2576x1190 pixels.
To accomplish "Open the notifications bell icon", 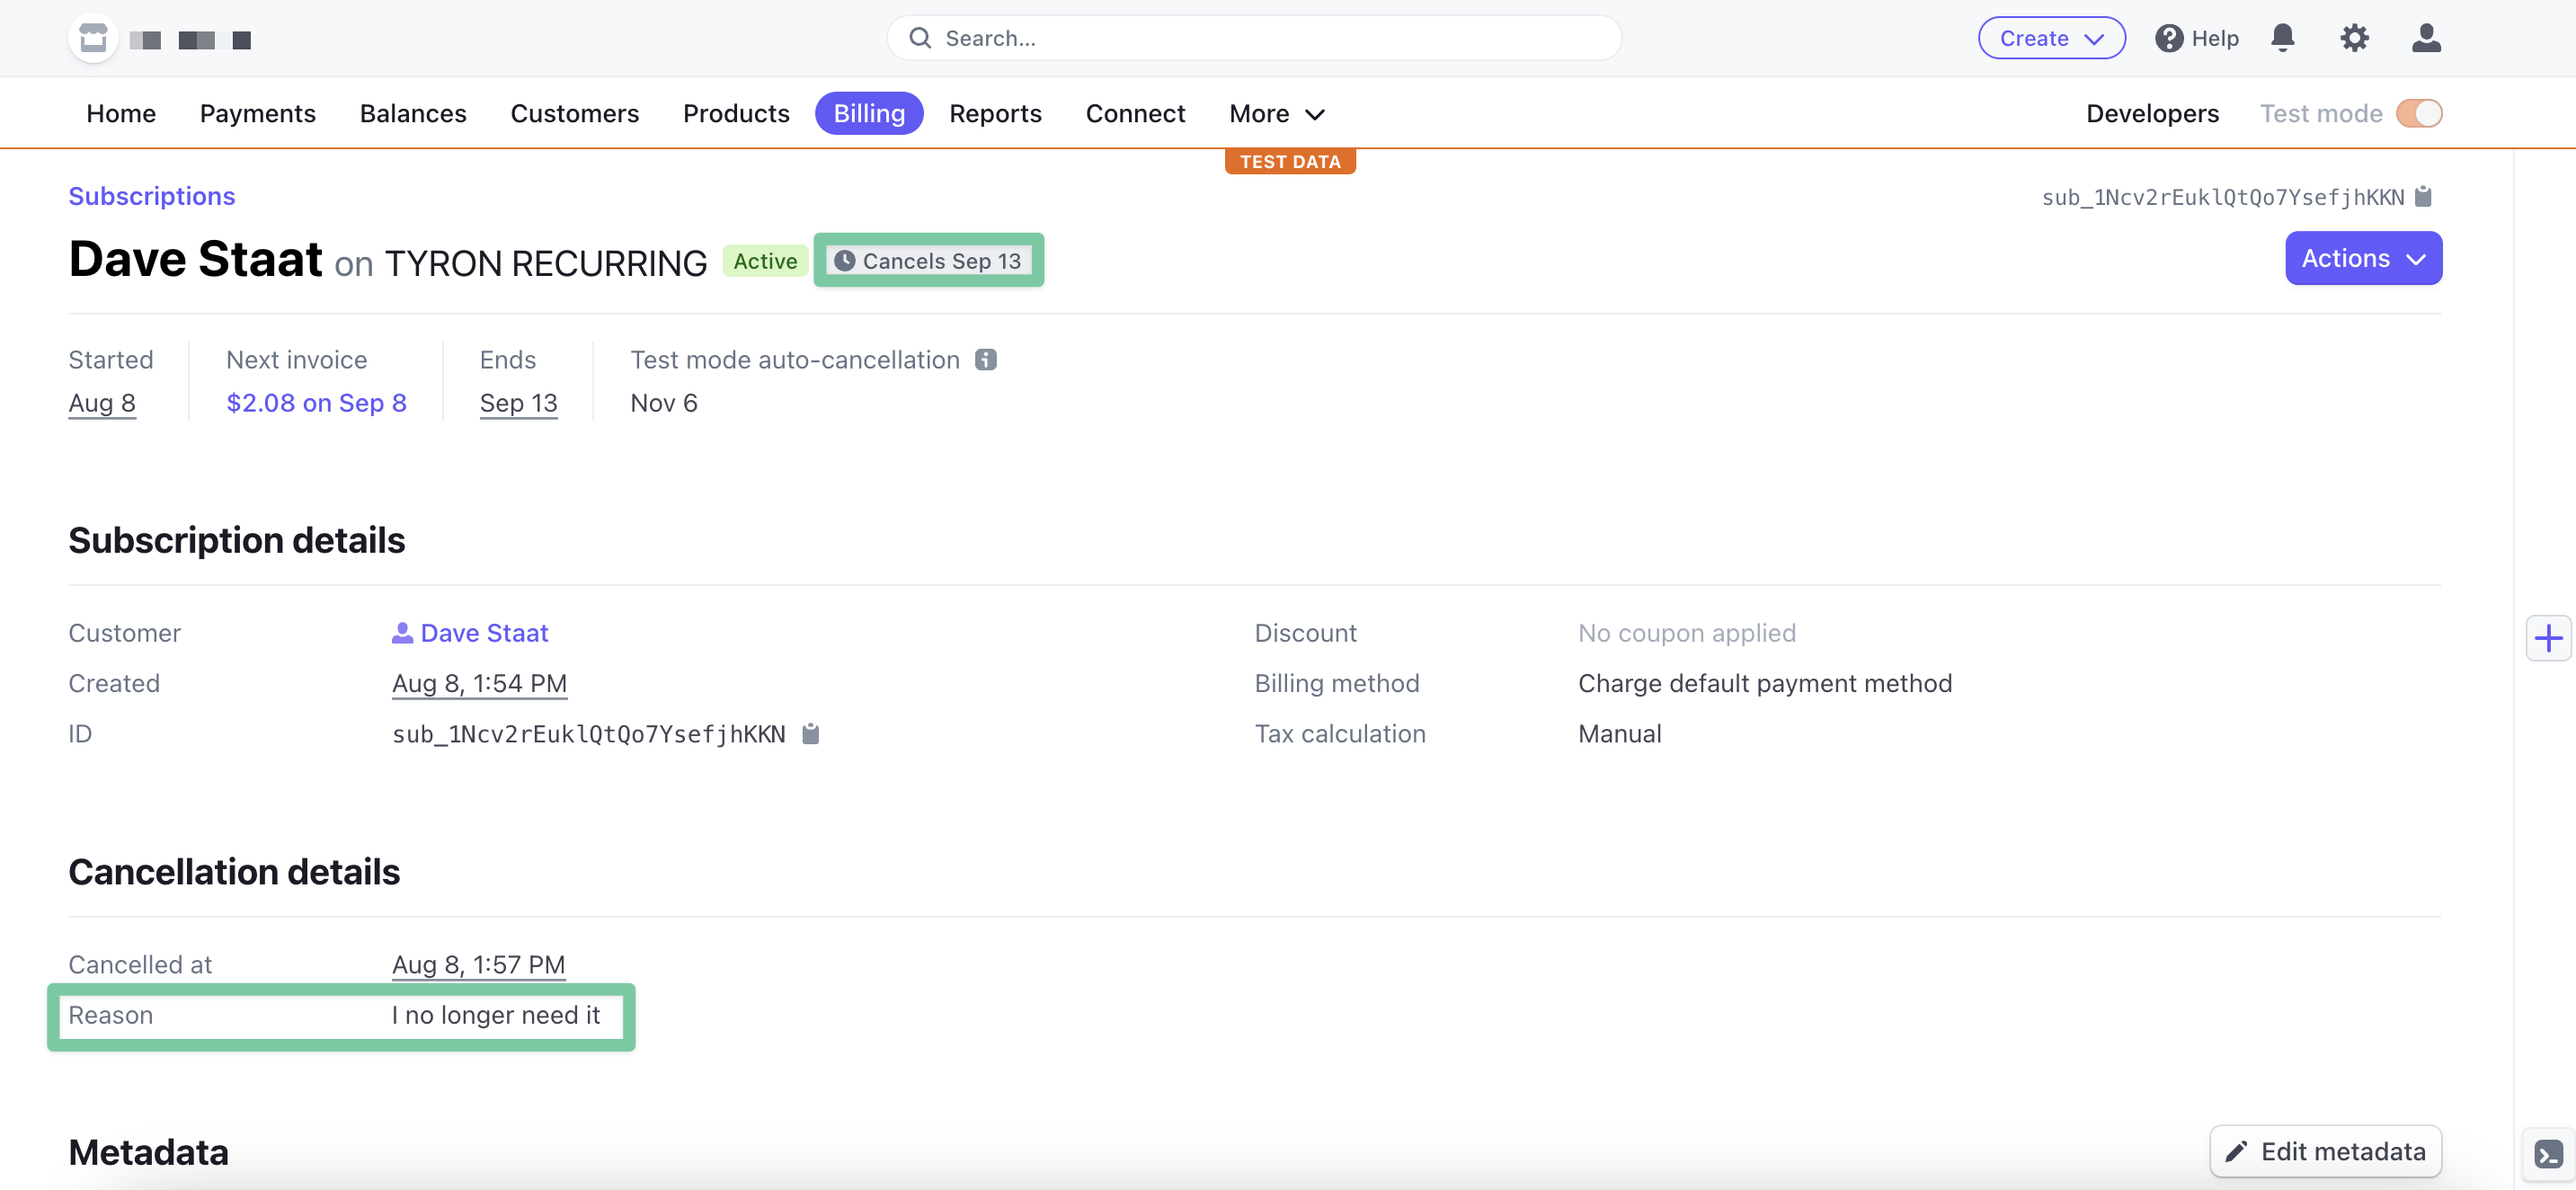I will pos(2284,36).
